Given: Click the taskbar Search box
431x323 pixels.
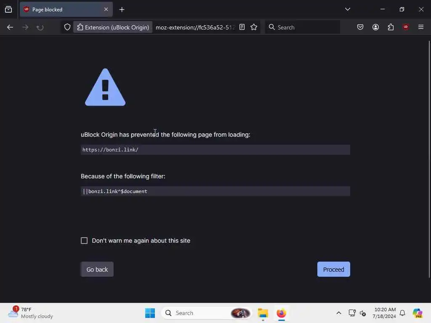Looking at the screenshot, I should (207, 313).
